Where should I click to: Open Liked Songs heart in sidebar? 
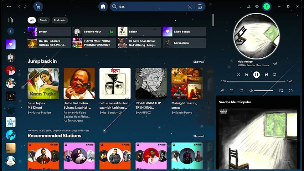pyautogui.click(x=10, y=44)
